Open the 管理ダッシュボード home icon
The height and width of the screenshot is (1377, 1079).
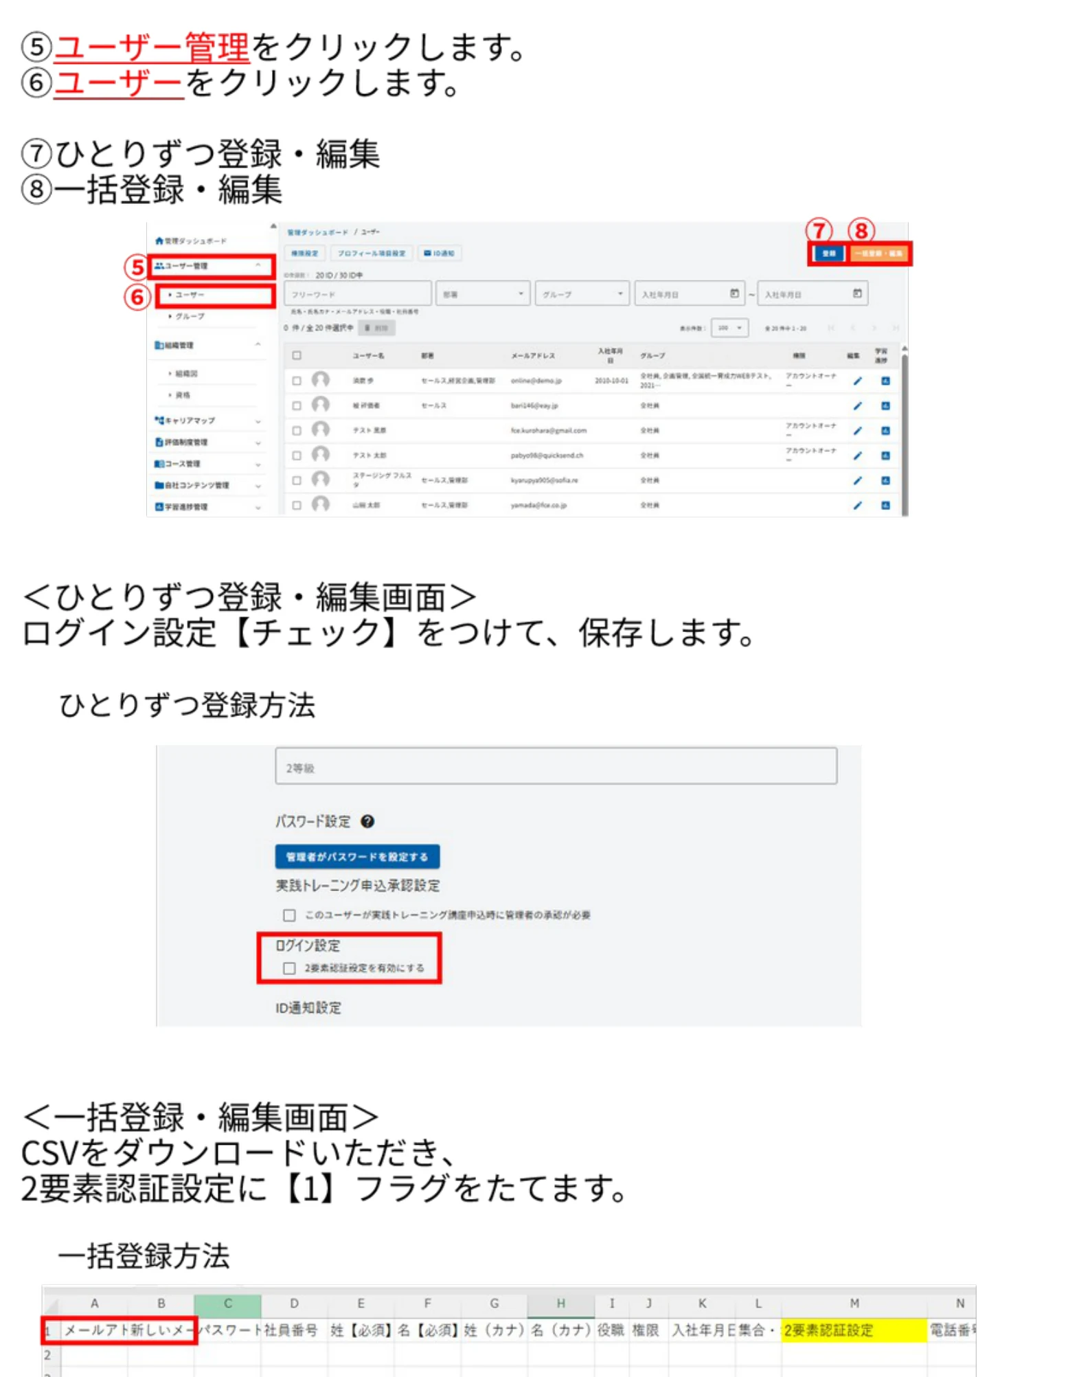coord(159,240)
